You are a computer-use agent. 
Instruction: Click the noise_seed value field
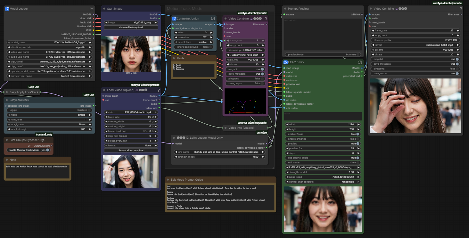tap(323, 177)
